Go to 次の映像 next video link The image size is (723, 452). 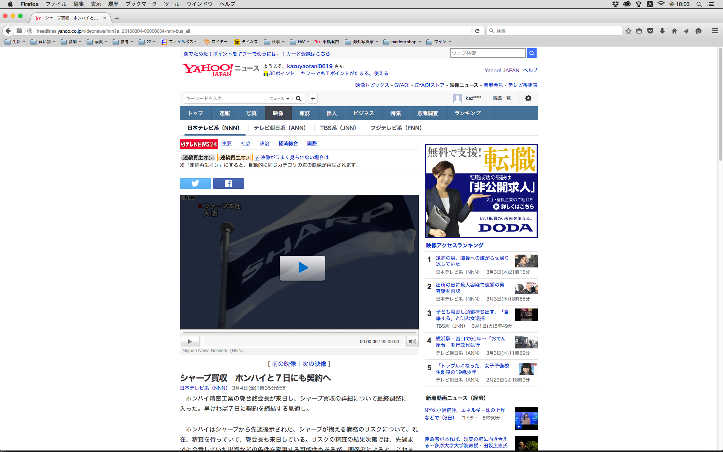coord(314,364)
